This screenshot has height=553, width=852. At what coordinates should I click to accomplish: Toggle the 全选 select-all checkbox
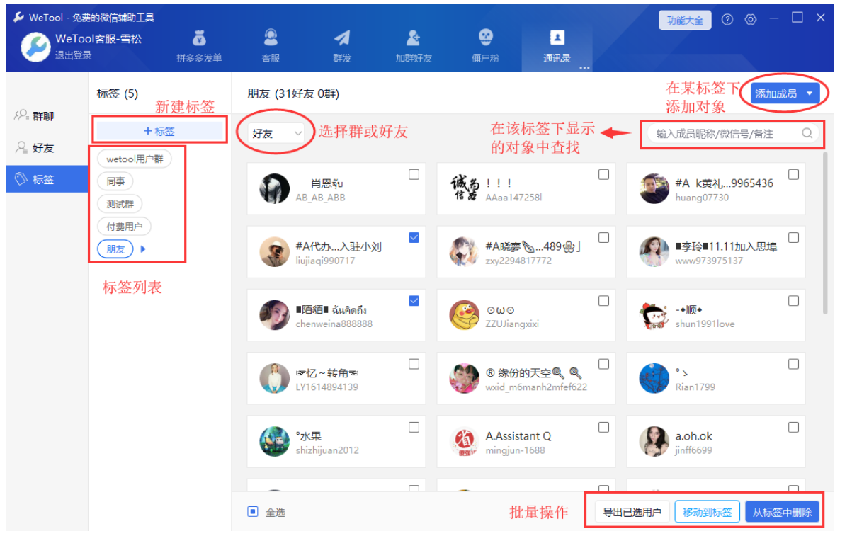point(253,512)
